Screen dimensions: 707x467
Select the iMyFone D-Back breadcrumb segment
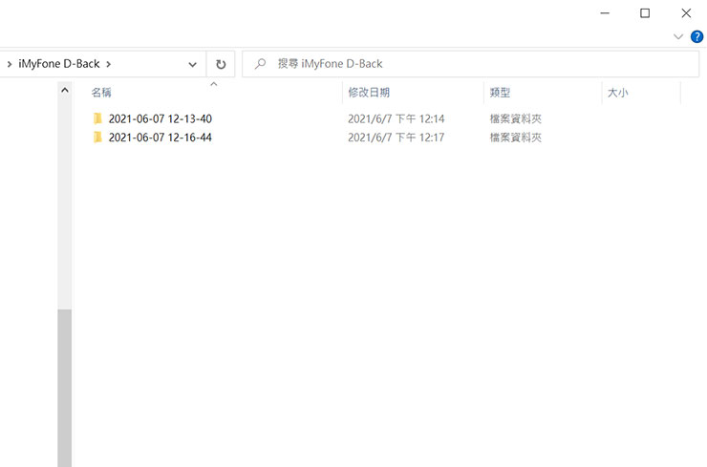tap(58, 64)
